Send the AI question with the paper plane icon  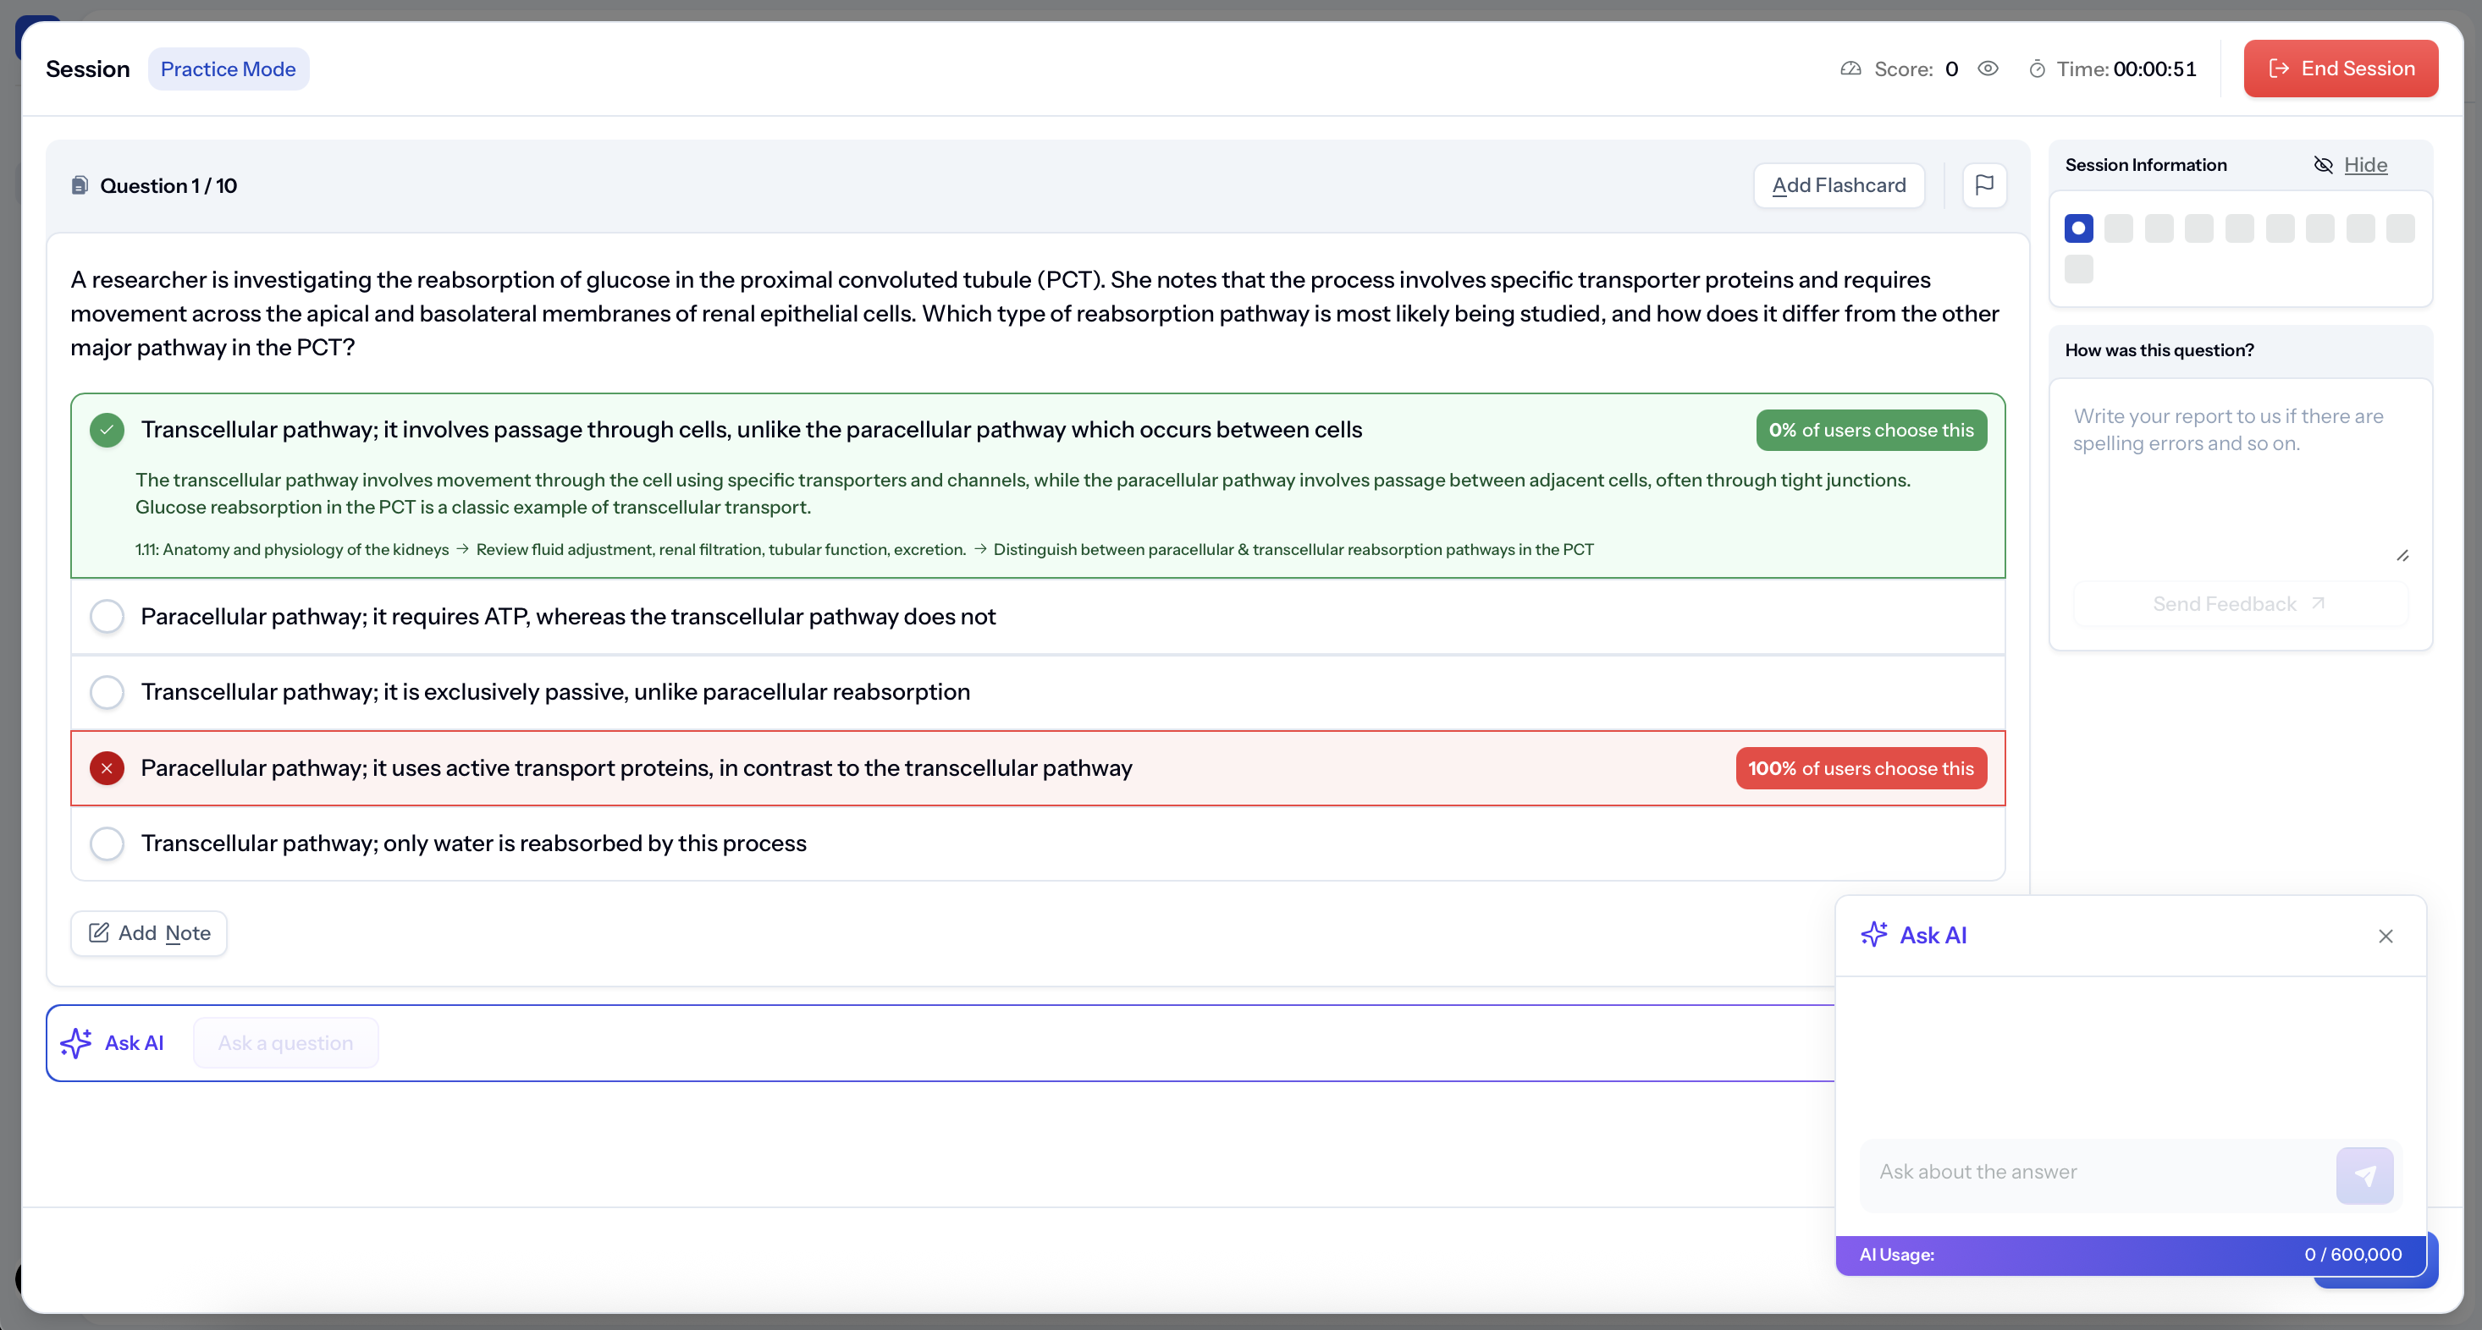point(2363,1175)
